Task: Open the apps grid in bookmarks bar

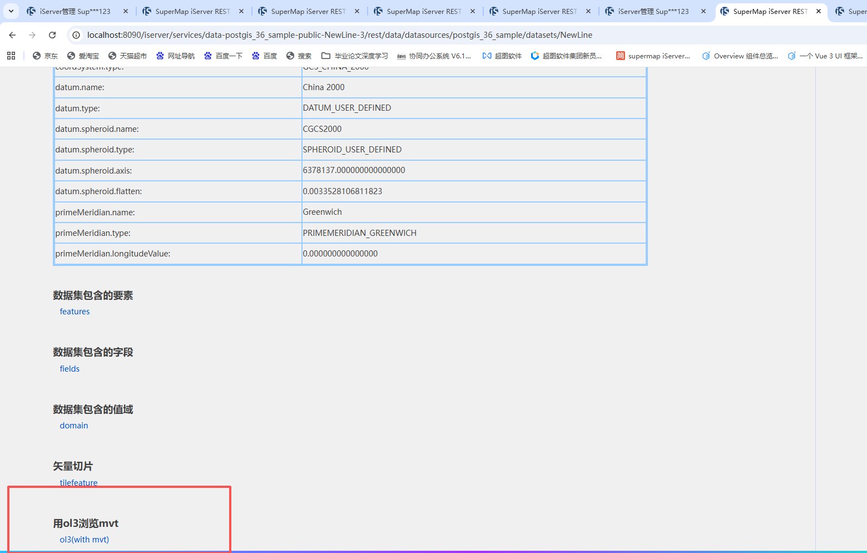Action: [x=11, y=56]
